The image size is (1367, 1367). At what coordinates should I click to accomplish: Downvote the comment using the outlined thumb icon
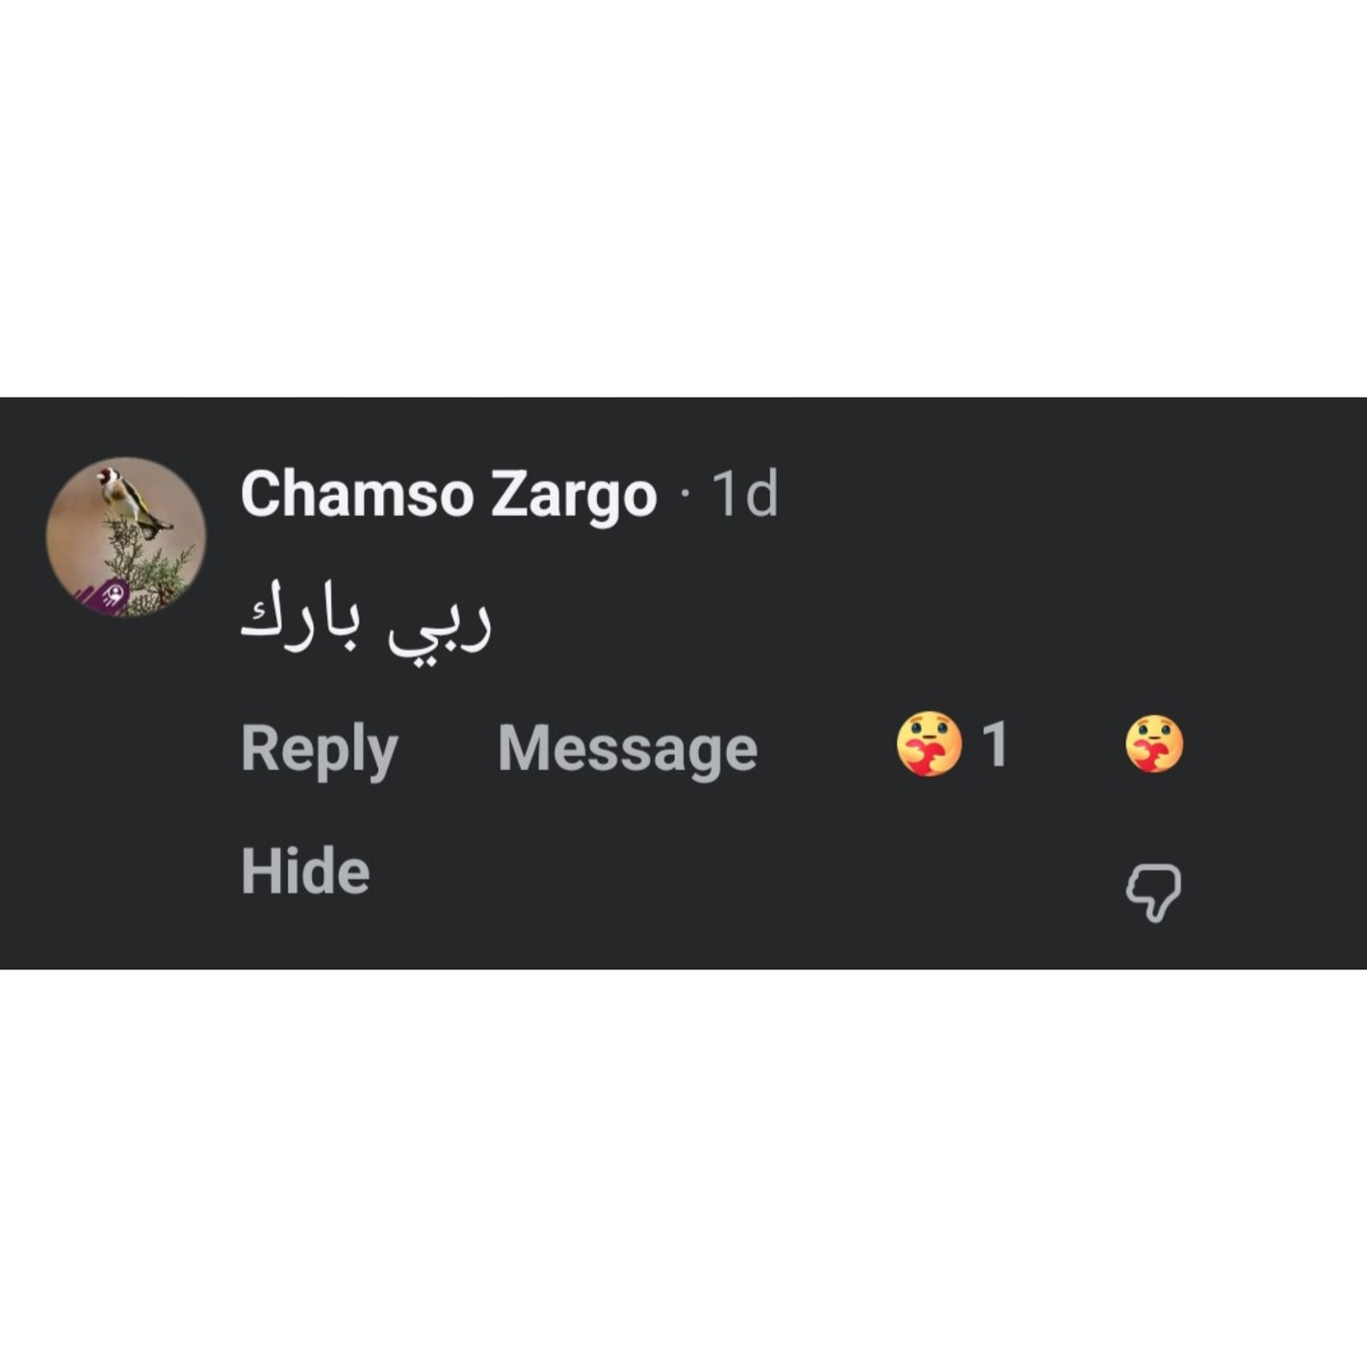coord(1153,892)
